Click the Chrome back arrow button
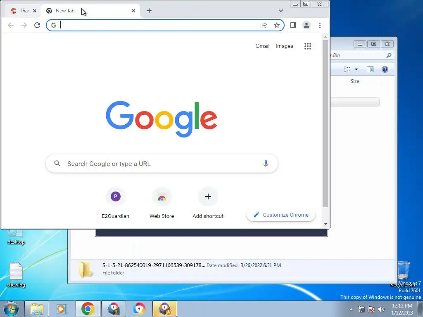 (10, 25)
